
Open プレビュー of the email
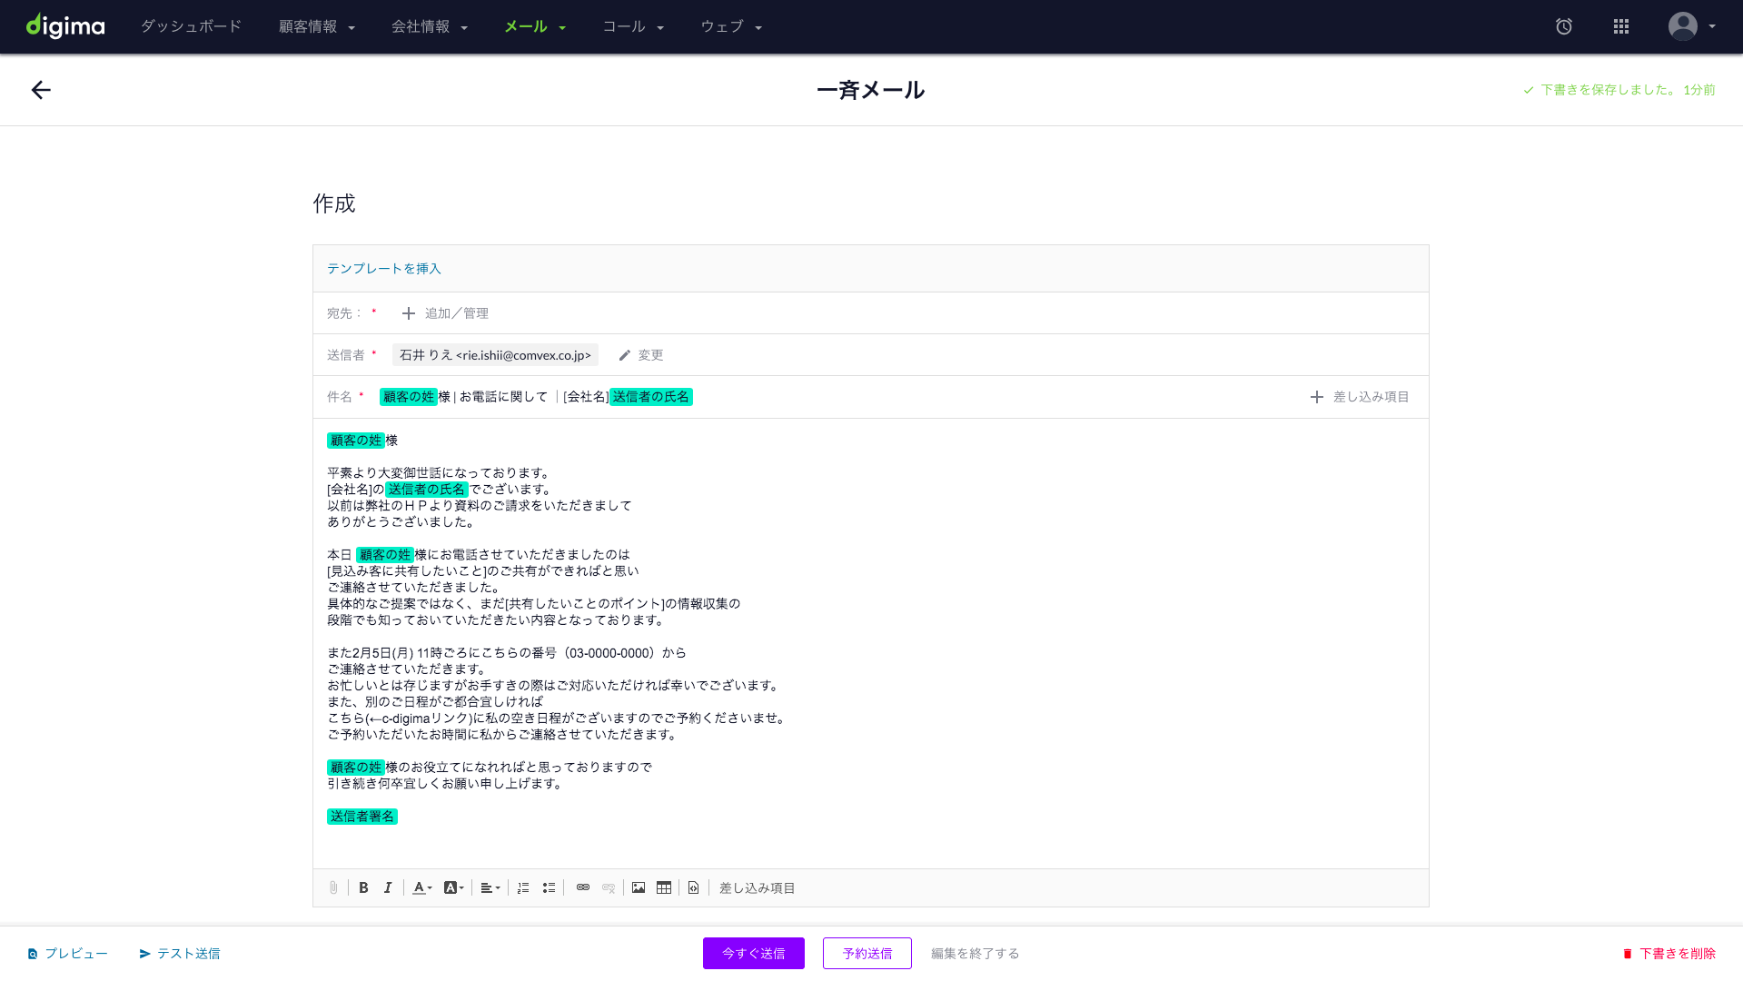(x=68, y=954)
